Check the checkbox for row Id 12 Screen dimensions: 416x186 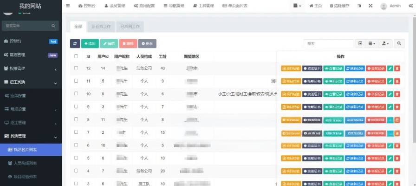(76, 68)
